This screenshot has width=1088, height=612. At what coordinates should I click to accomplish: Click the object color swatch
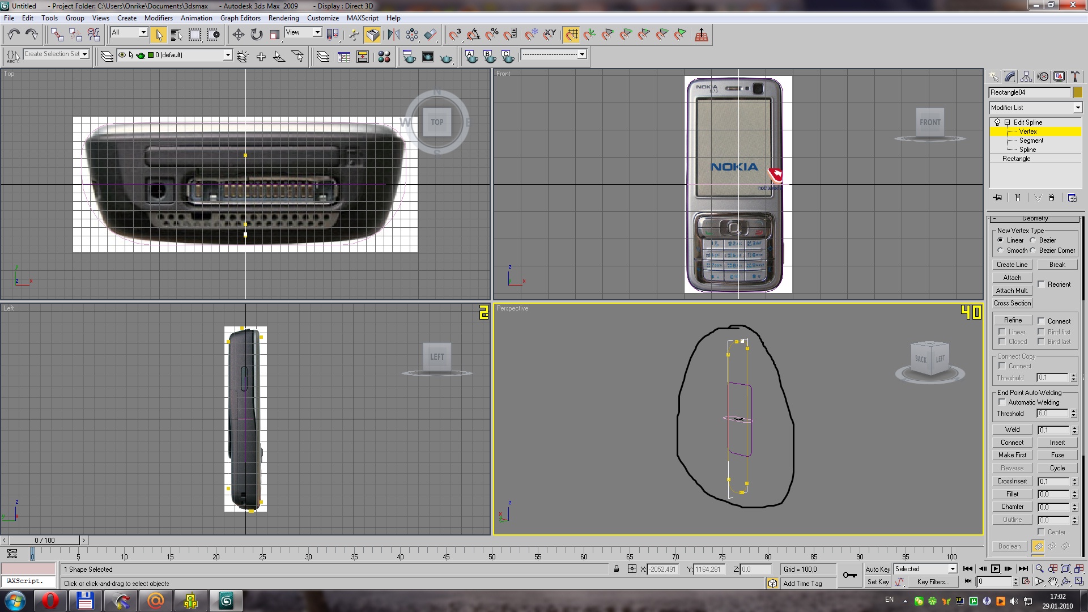(1078, 92)
